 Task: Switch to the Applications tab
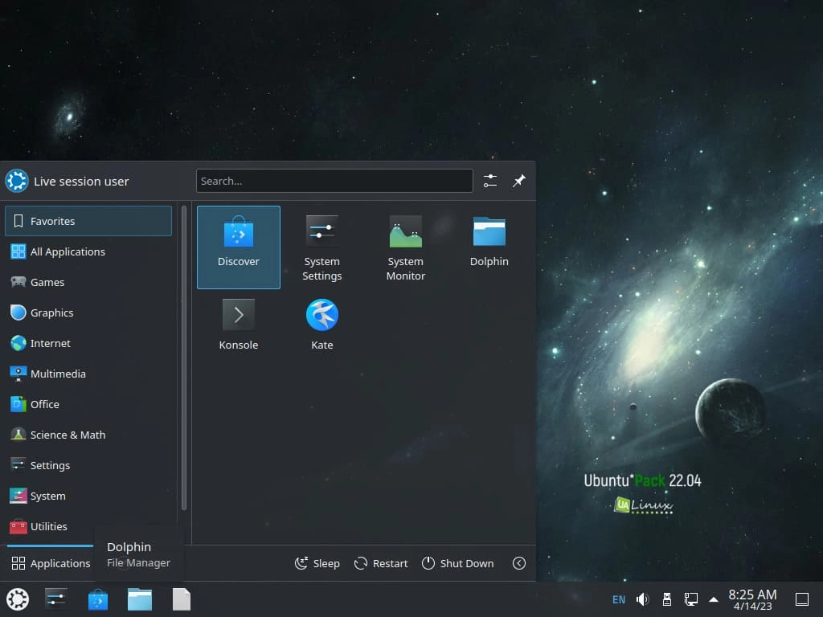(51, 563)
